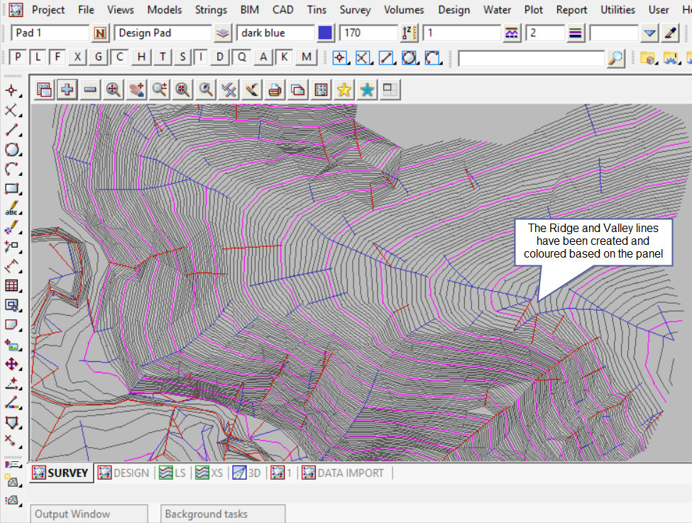Viewport: 692px width, 523px height.
Task: Toggle the M snap button
Action: (x=306, y=57)
